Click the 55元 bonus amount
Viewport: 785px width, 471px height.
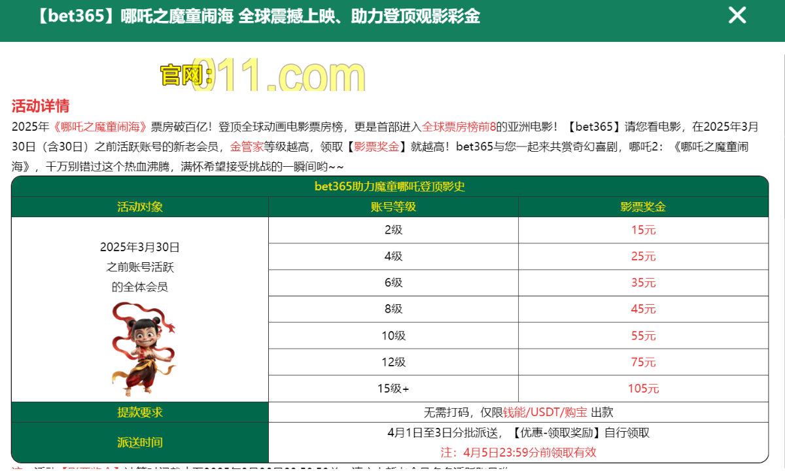tap(643, 336)
